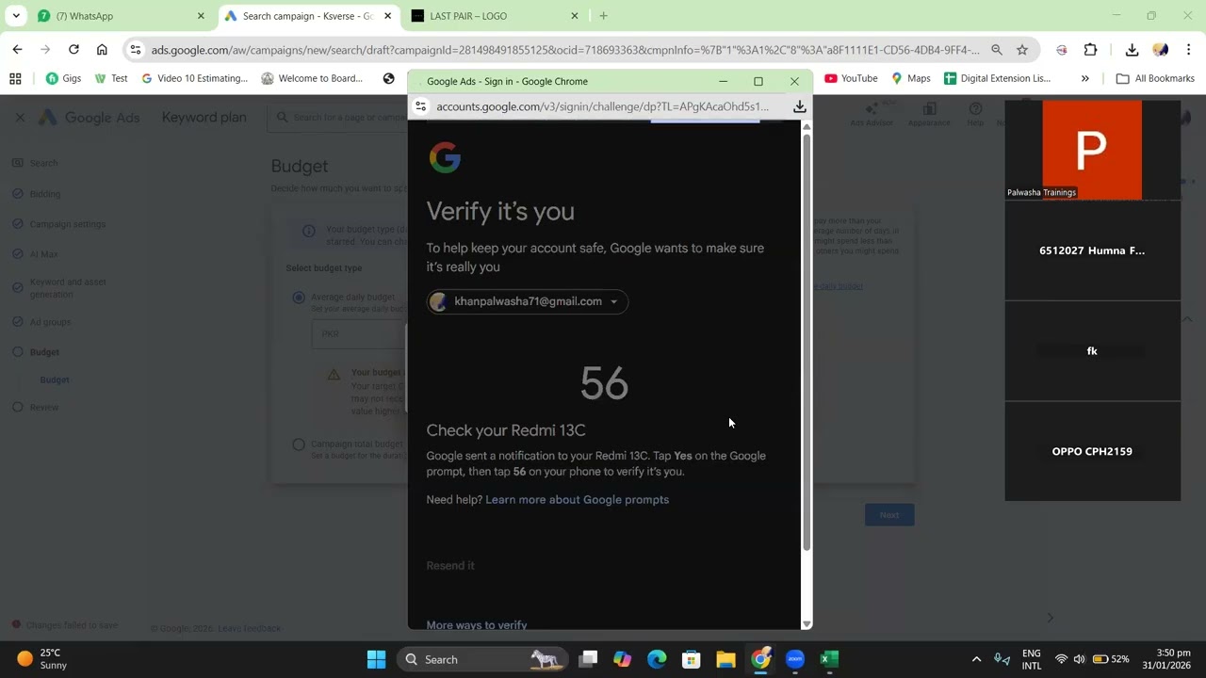Select Average daily budget radio in Google Ads

click(299, 298)
